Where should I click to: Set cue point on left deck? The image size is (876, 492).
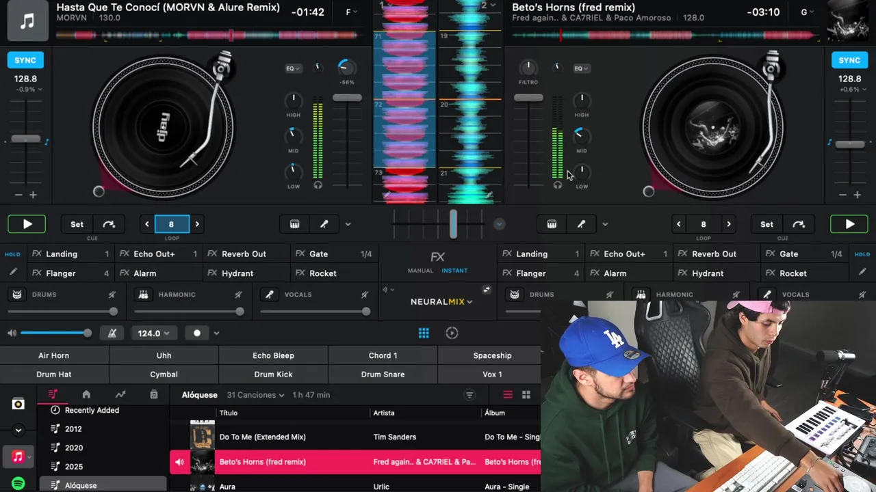(77, 224)
